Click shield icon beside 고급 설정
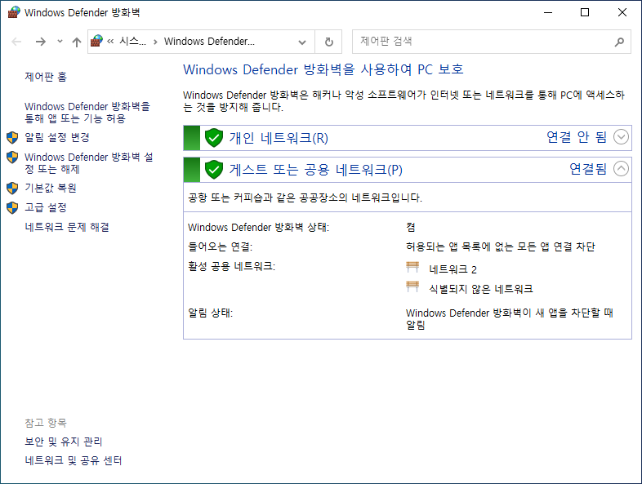This screenshot has height=484, width=642. [12, 208]
